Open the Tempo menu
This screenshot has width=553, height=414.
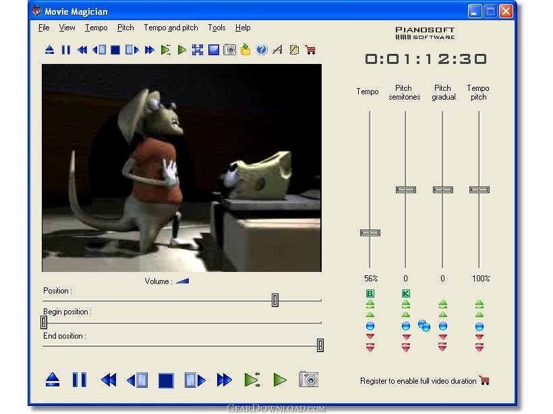(x=96, y=28)
